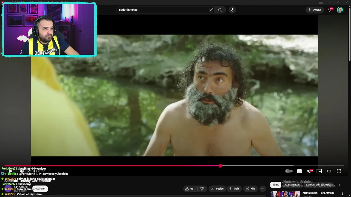This screenshot has width=351, height=197.
Task: Open the Kızma Kazan video options menu
Action: (x=342, y=193)
